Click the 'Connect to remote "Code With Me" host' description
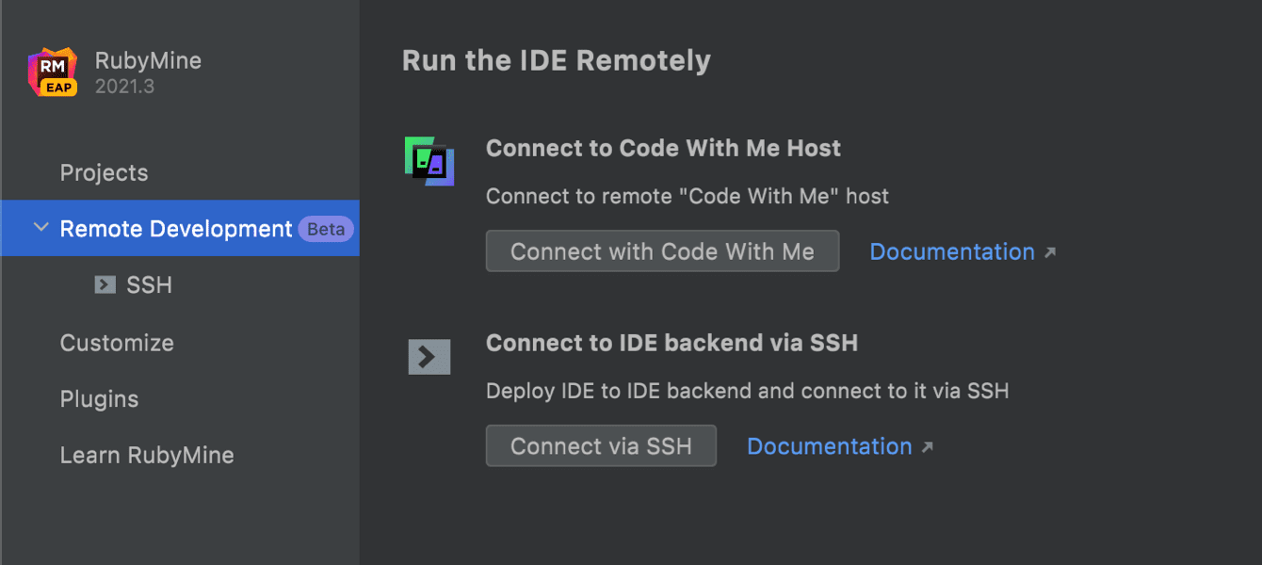This screenshot has height=565, width=1262. tap(688, 197)
